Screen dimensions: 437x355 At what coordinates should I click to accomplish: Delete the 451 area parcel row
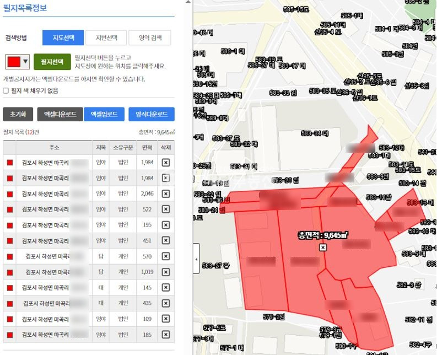tap(166, 240)
